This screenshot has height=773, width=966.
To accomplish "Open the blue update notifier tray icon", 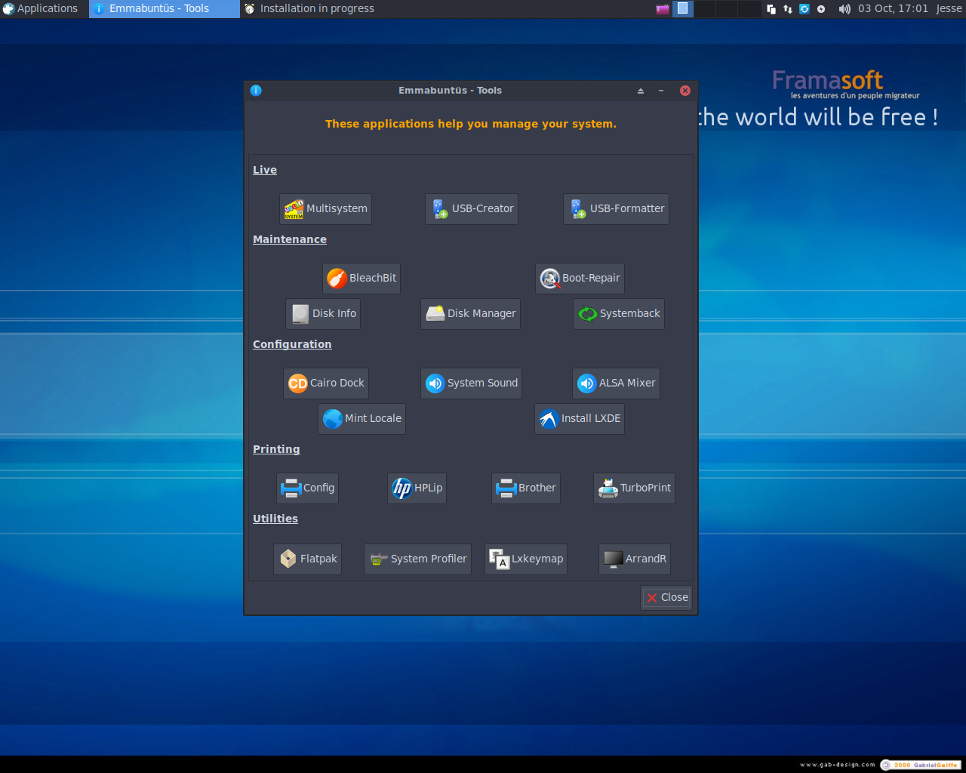I will tap(804, 9).
